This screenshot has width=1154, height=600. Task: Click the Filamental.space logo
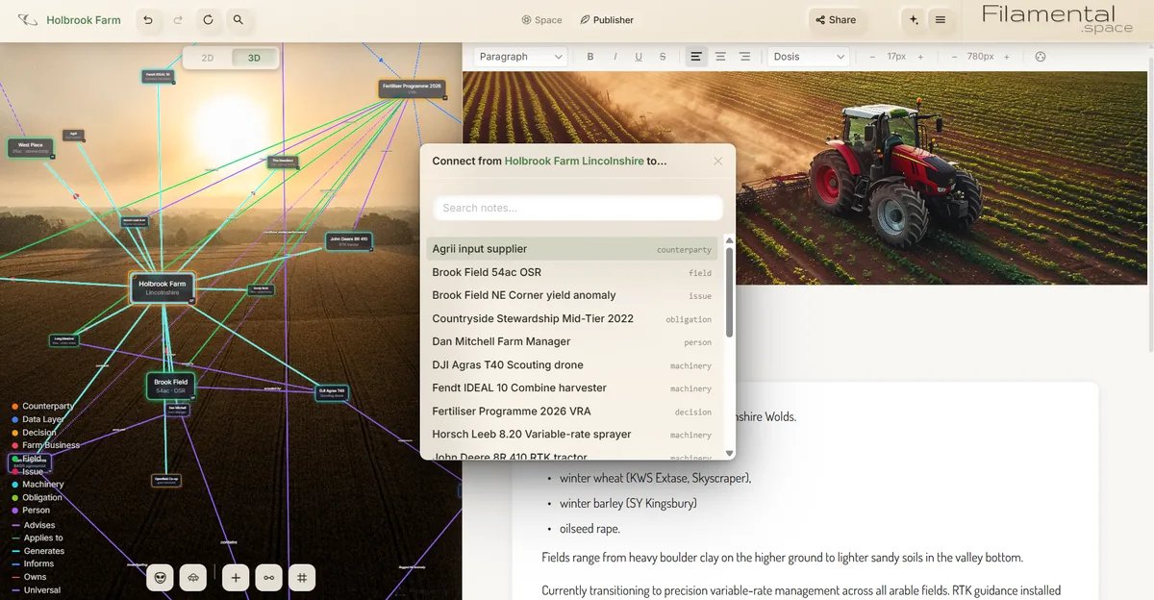tap(1057, 18)
